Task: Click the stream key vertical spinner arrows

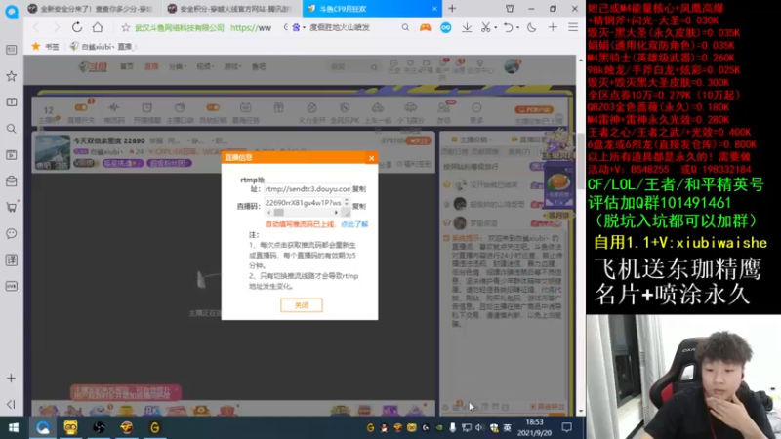Action: [347, 202]
